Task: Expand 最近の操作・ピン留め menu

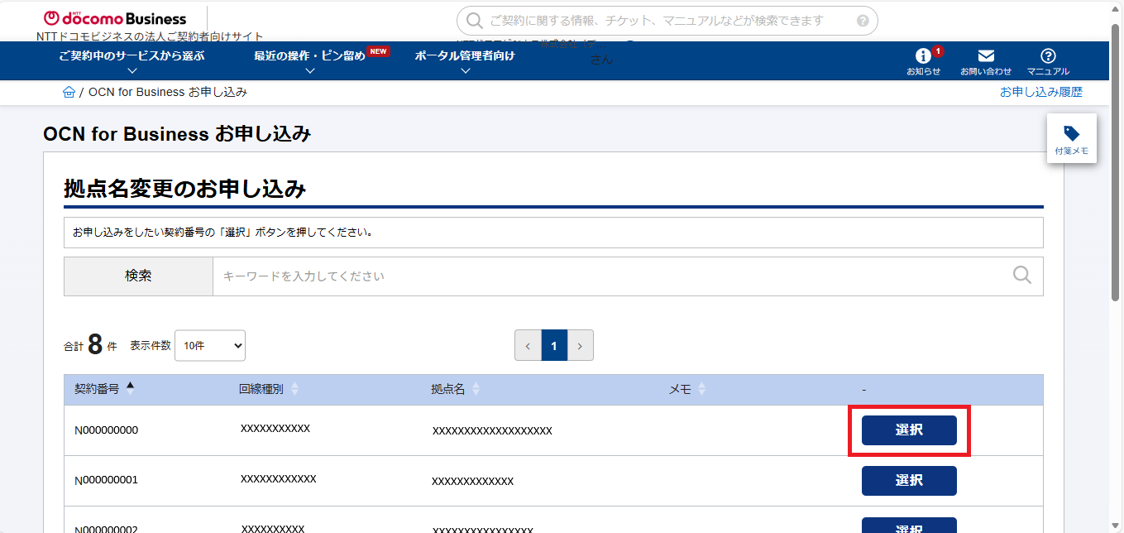Action: click(x=309, y=56)
